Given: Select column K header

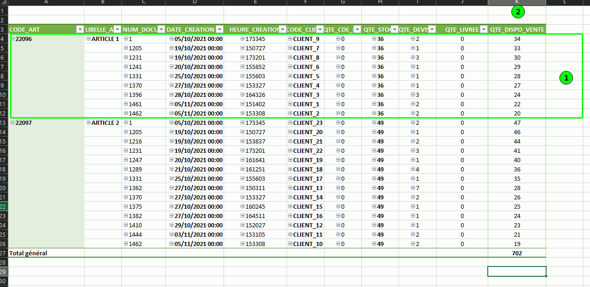Looking at the screenshot, I should (x=517, y=2).
